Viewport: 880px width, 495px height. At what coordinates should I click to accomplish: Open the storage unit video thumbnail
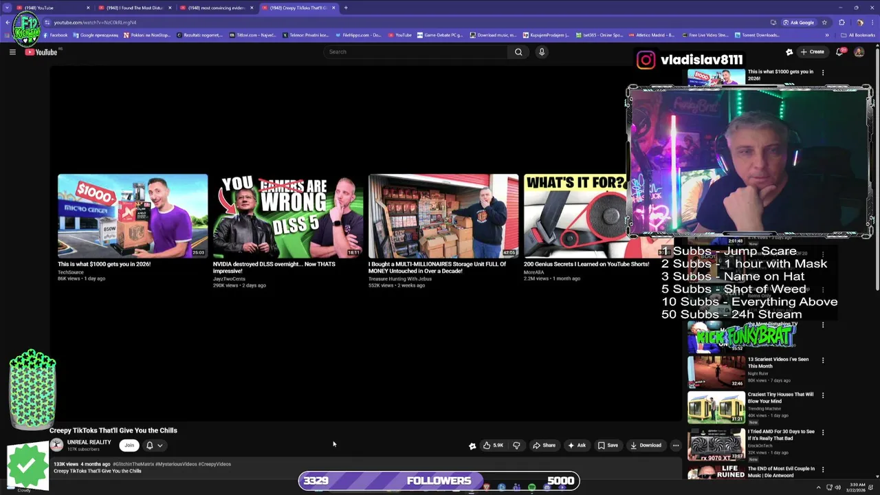(x=443, y=216)
